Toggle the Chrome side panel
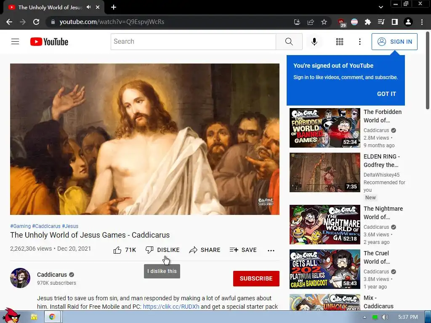 (395, 22)
